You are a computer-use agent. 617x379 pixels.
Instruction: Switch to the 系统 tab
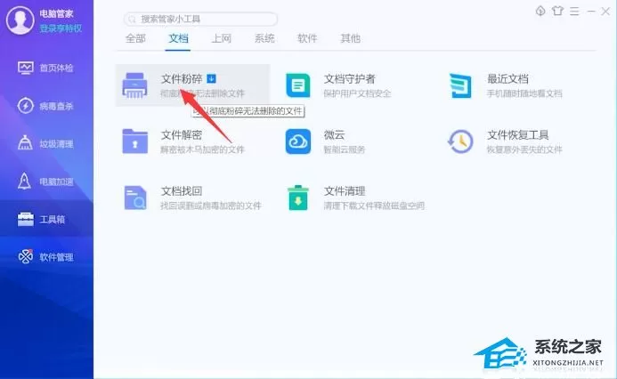coord(264,38)
